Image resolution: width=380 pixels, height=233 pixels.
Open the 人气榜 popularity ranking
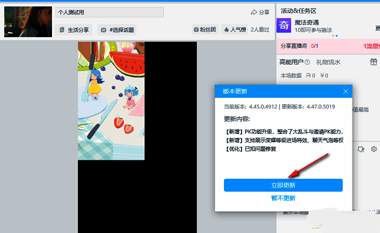click(x=234, y=30)
